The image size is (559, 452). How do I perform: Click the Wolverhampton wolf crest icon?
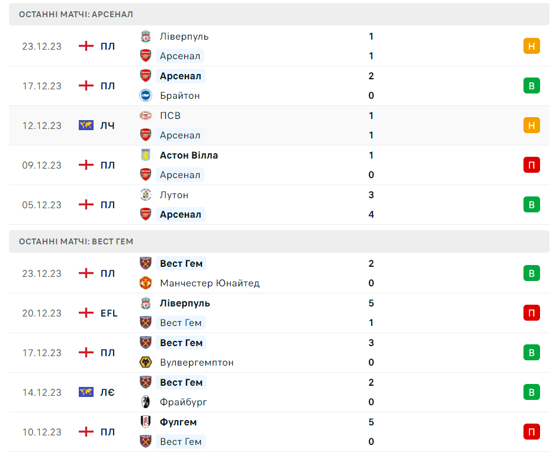[146, 362]
